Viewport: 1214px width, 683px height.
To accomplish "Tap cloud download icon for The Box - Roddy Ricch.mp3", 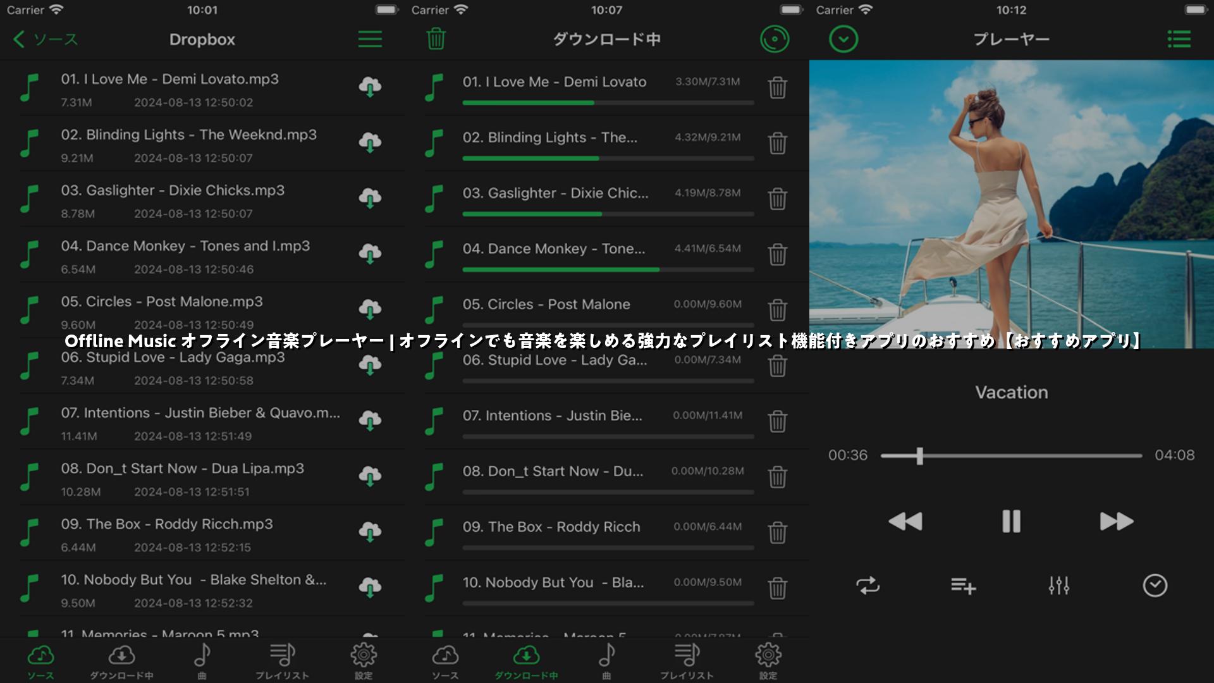I will click(x=370, y=532).
